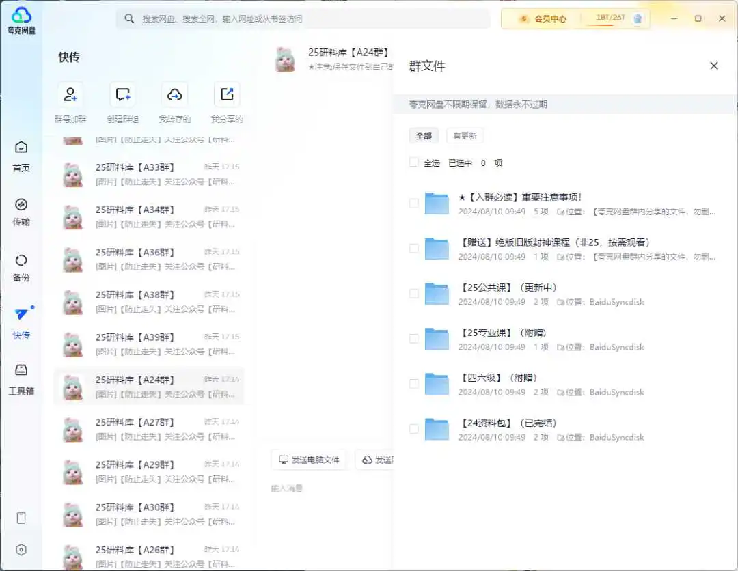The height and width of the screenshot is (571, 738).
Task: Switch to the 有更新 tab
Action: [x=465, y=135]
